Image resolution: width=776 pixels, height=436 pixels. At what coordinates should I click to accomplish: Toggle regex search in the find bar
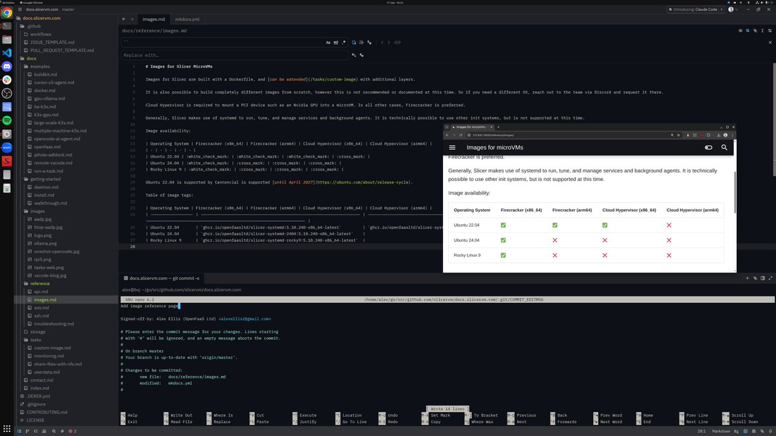(345, 43)
